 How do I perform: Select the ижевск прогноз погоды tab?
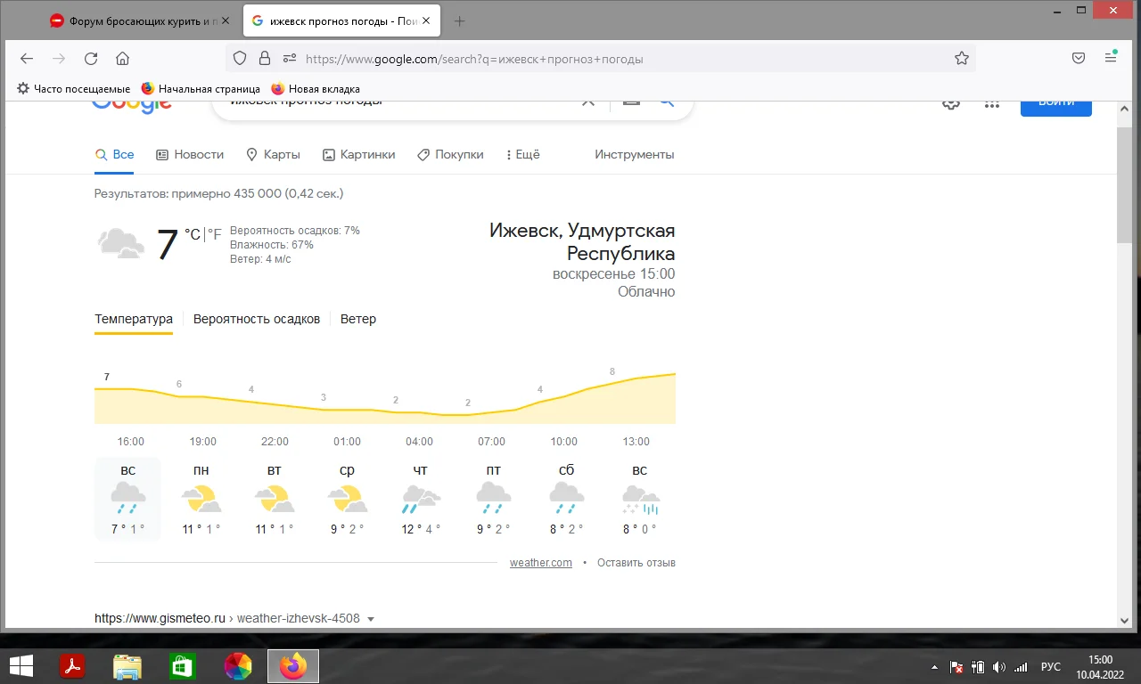point(341,20)
